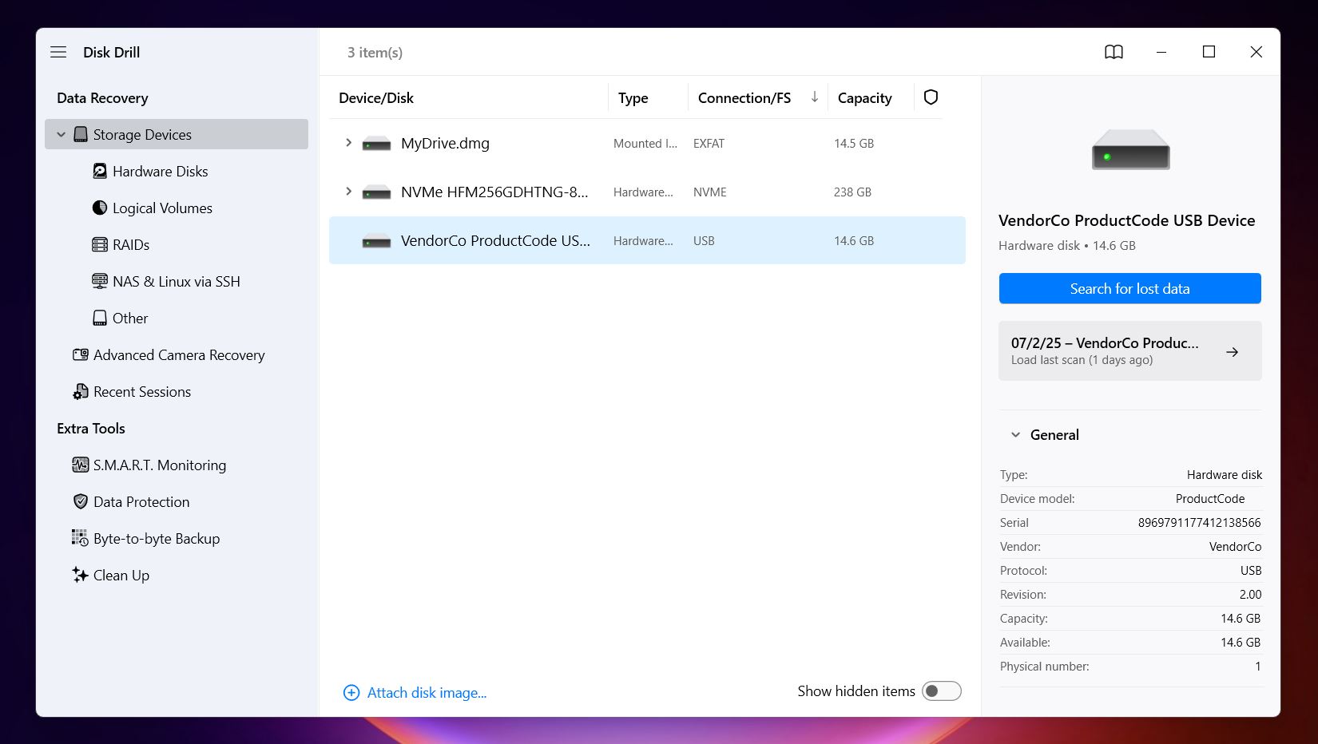Viewport: 1318px width, 744px height.
Task: Click the 238 GB capacity cell
Action: (x=852, y=192)
